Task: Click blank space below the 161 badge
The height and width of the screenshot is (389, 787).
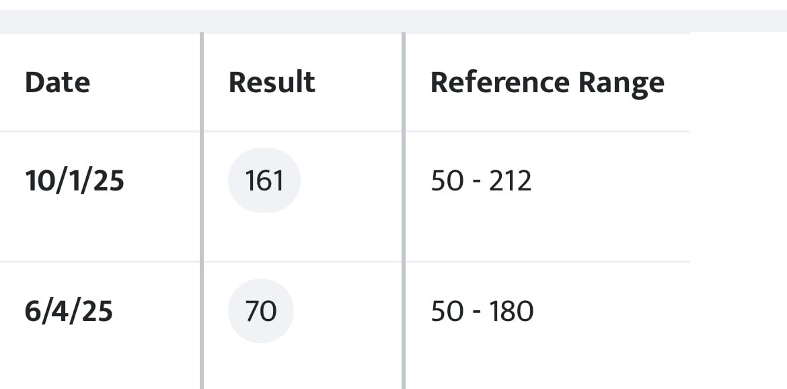Action: point(264,234)
